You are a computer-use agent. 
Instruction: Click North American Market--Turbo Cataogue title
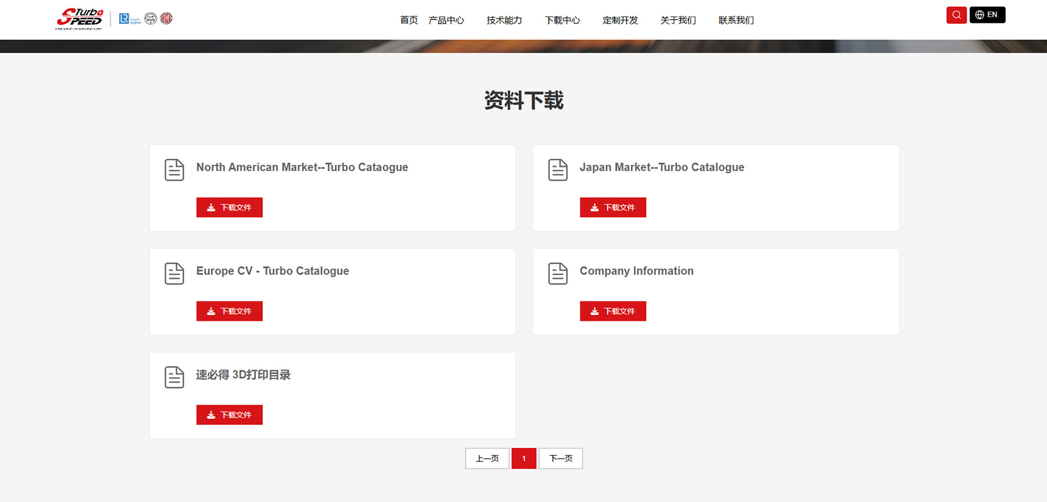302,167
